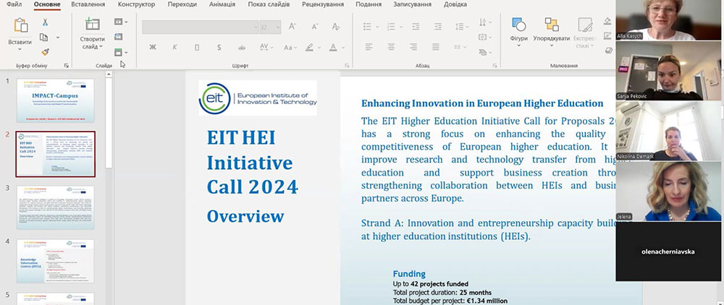Click the Фігури shapes icon
The height and width of the screenshot is (305, 724).
coord(518,25)
